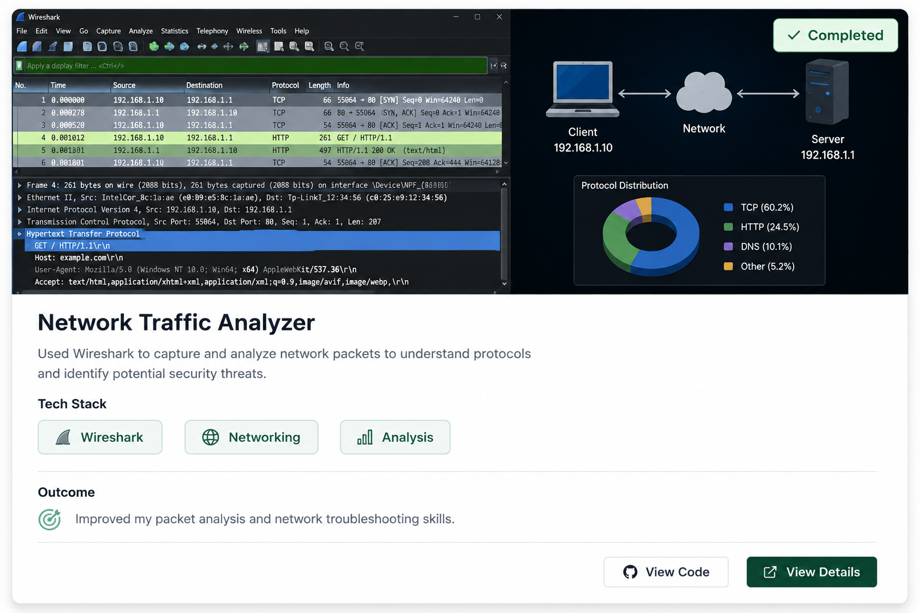Open the Telephony menu
This screenshot has width=920, height=613.
212,31
